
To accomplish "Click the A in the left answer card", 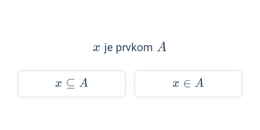I will tap(84, 83).
